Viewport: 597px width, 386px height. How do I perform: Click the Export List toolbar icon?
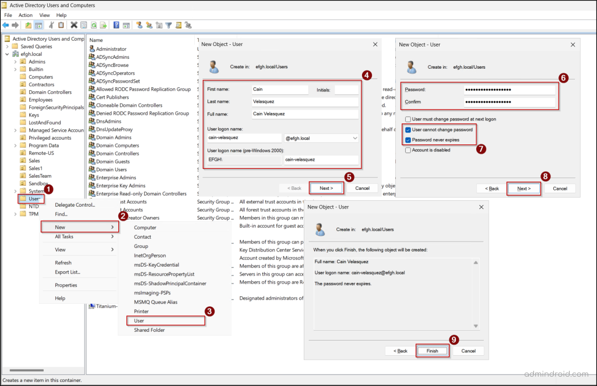click(x=103, y=25)
